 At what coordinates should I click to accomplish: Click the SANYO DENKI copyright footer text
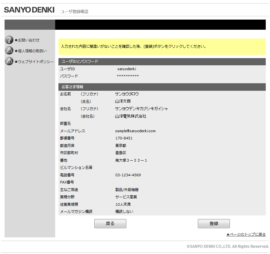[228, 246]
